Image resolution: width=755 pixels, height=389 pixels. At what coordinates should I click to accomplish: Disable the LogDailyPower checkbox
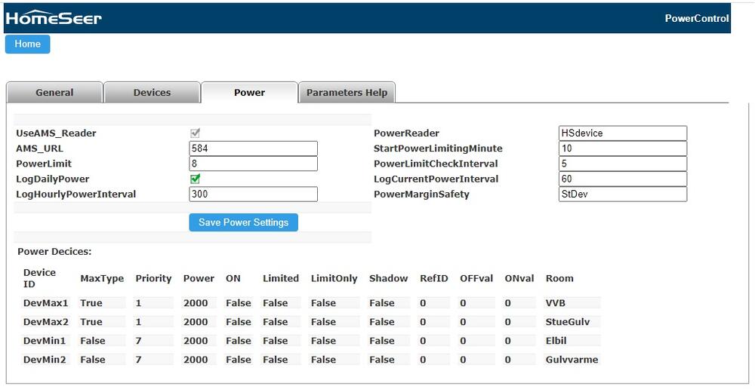tap(195, 179)
